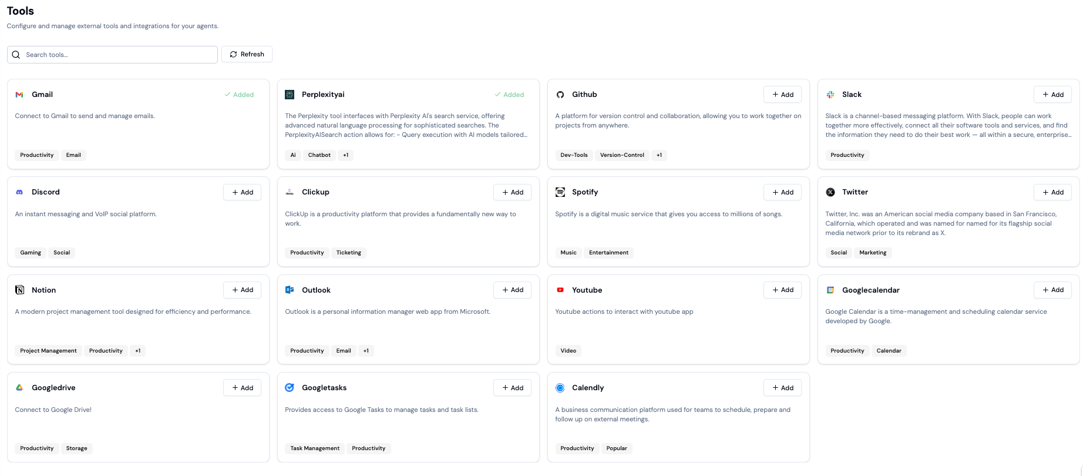The width and height of the screenshot is (1083, 476).
Task: Add the Notion tool
Action: click(x=242, y=290)
